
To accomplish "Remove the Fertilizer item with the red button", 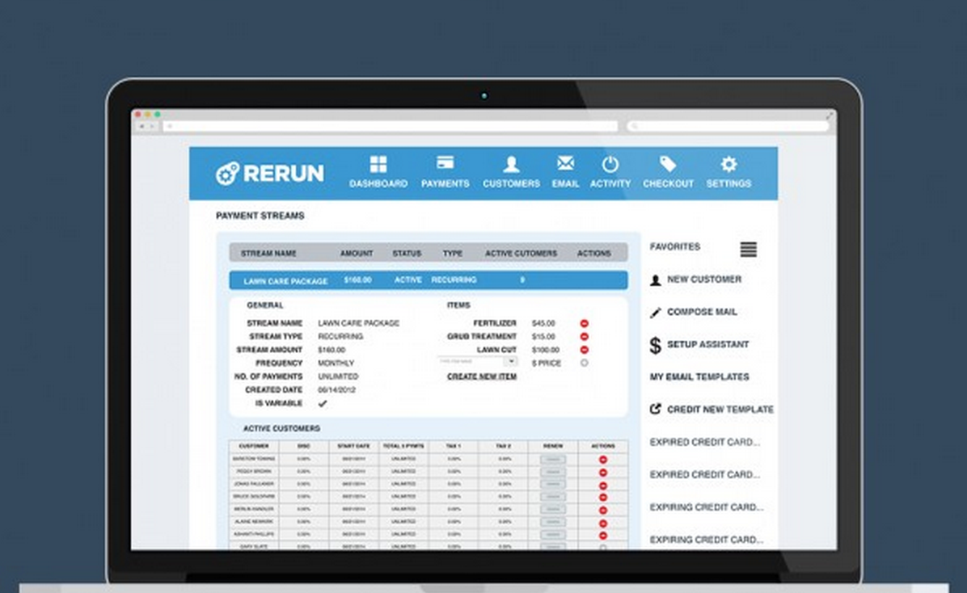I will point(585,322).
